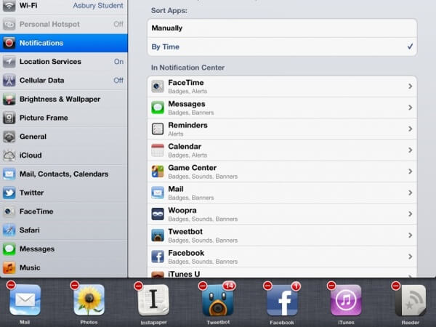Open Reminders notification settings chevron
Image resolution: width=436 pixels, height=327 pixels.
(410, 129)
